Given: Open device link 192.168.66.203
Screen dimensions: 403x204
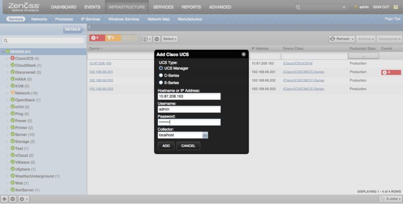Looking at the screenshot, I should click(101, 89).
